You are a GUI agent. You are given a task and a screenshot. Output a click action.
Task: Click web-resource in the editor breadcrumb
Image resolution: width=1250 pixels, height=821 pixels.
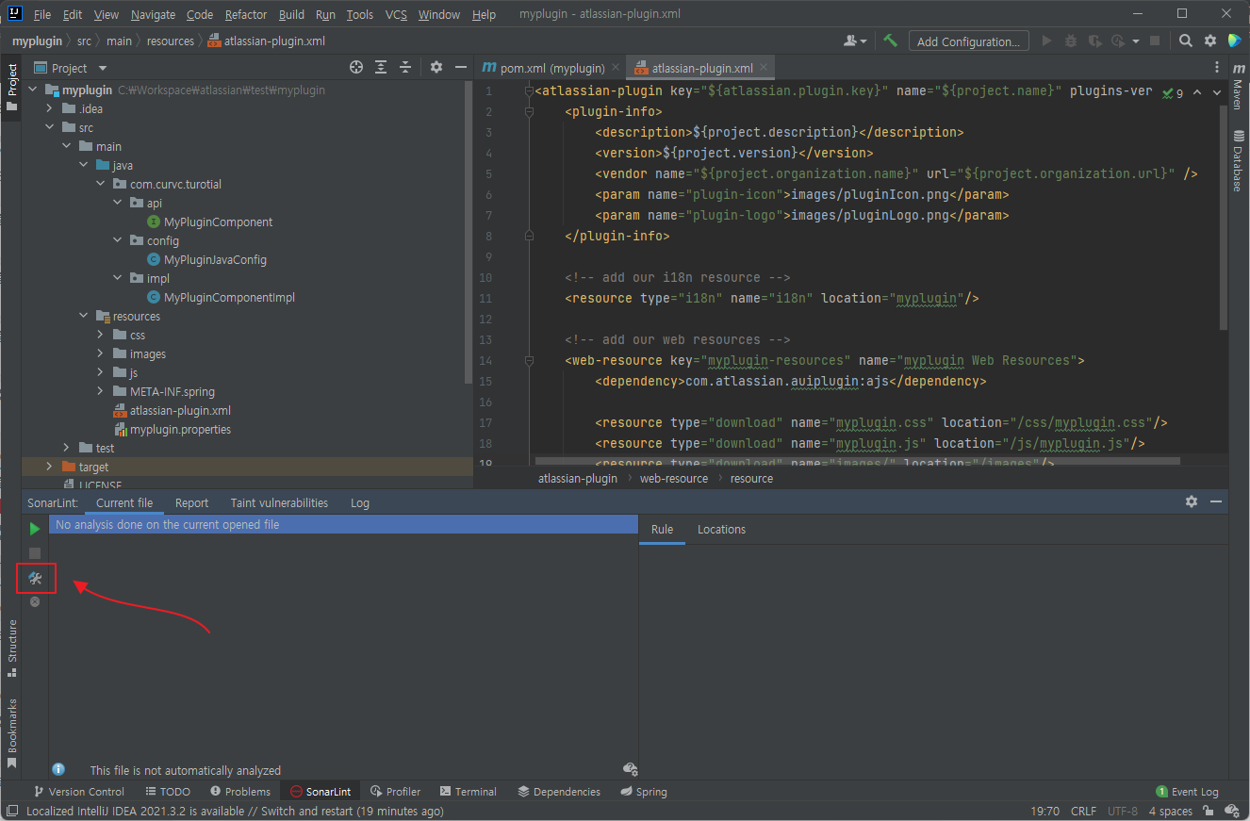[674, 479]
